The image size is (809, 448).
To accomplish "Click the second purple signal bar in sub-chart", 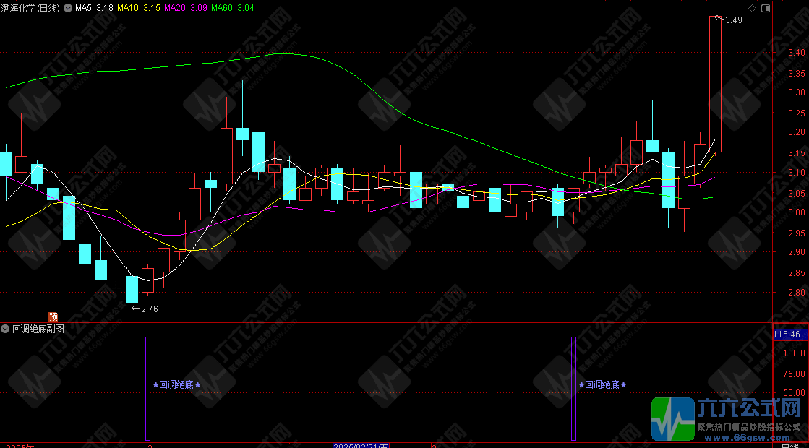I will 574,389.
